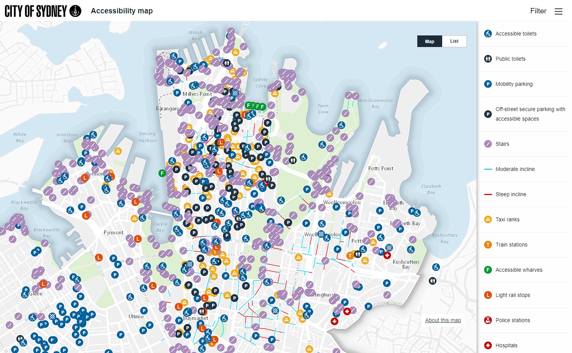
Task: Click the Accessible toilets legend icon
Action: point(488,34)
